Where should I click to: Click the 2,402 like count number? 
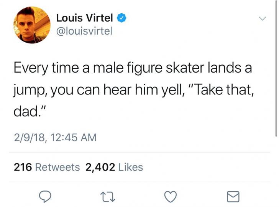pyautogui.click(x=100, y=167)
